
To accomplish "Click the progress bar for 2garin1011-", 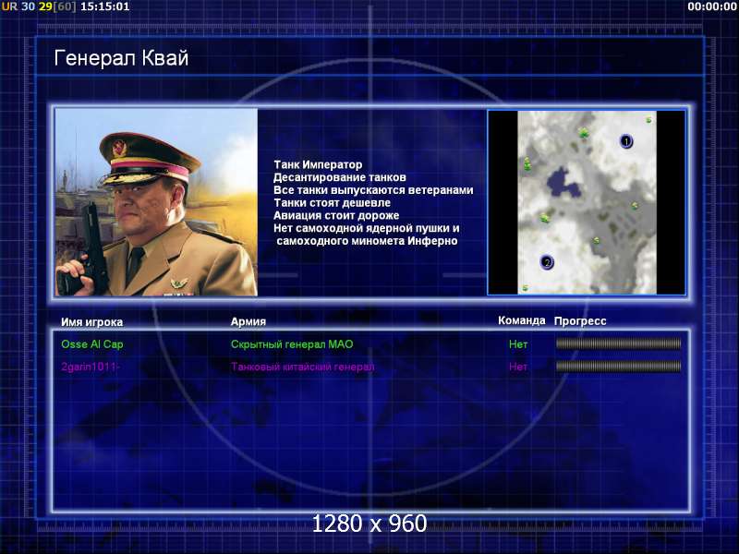I will (x=618, y=366).
